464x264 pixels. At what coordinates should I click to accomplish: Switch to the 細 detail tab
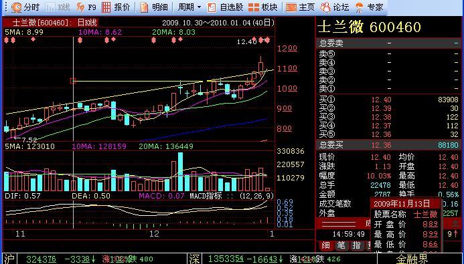325,245
